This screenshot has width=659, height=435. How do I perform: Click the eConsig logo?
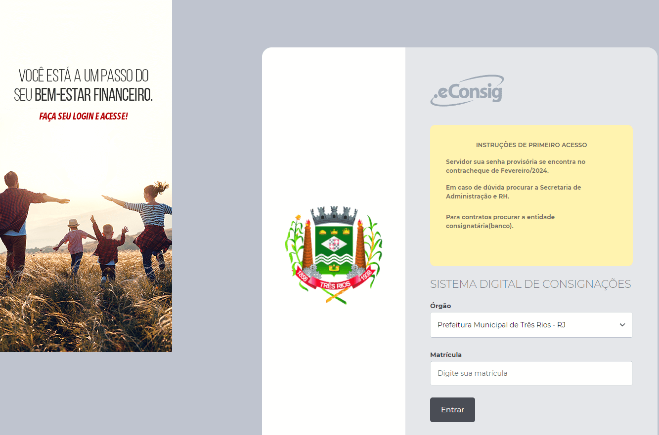[467, 90]
